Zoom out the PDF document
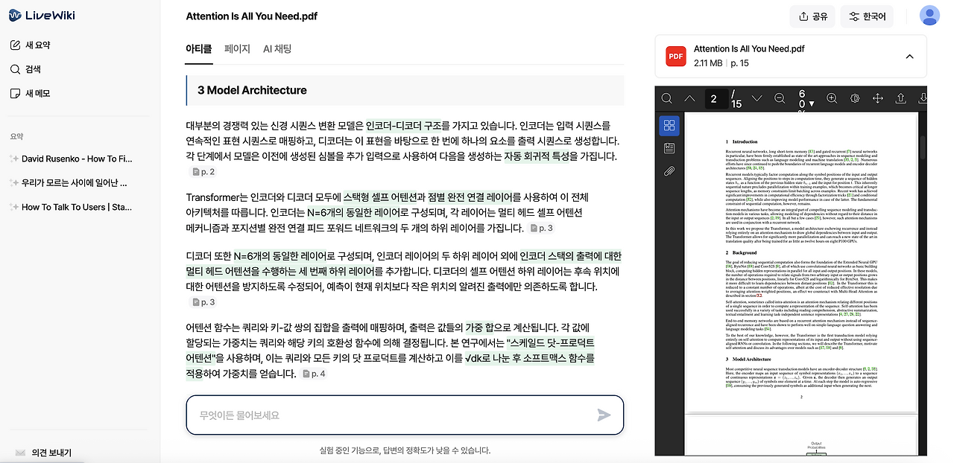 tap(779, 98)
